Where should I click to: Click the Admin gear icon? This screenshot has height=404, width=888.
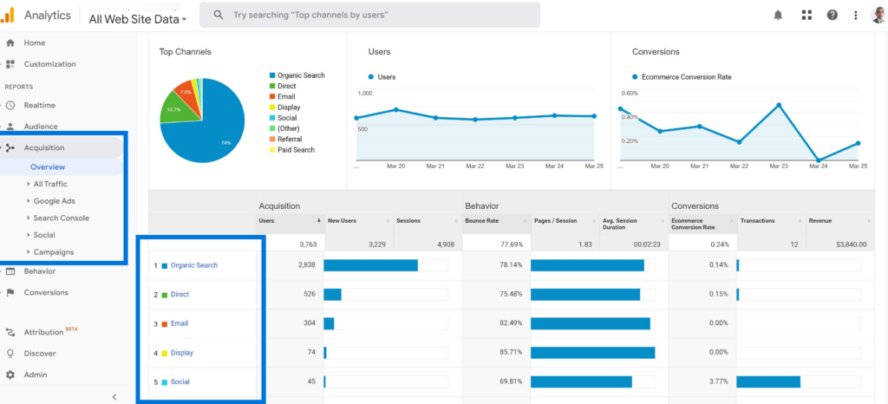[10, 375]
